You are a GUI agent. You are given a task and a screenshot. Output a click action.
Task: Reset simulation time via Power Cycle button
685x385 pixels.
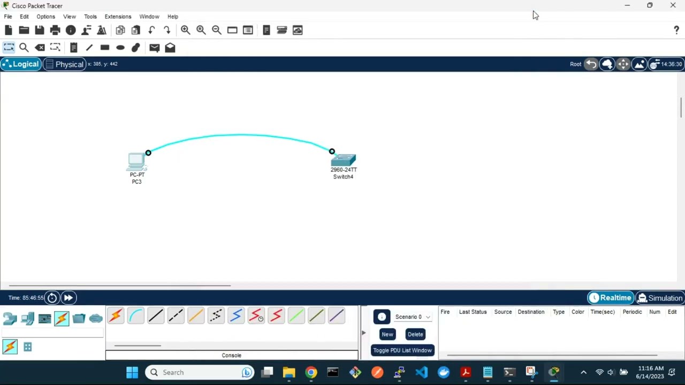52,298
